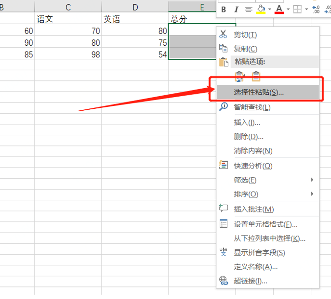Choose 快速分析(Q) from the context menu
Viewport: 331px width, 299px height.
[x=268, y=166]
